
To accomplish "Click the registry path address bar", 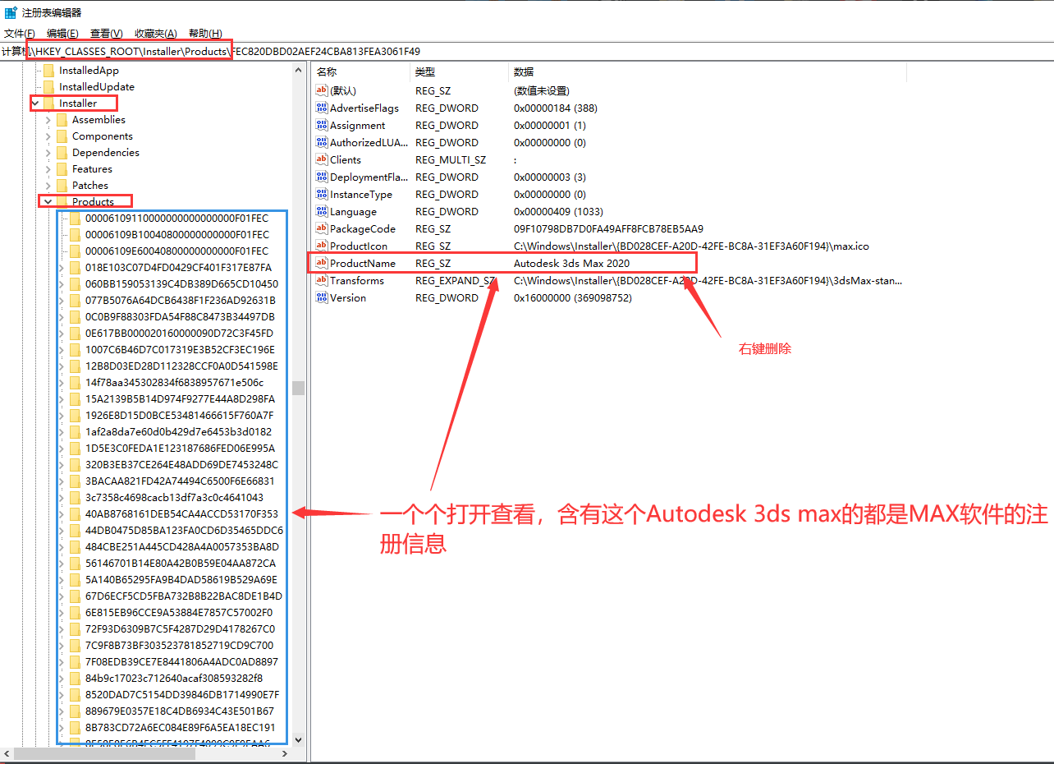I will pos(527,51).
